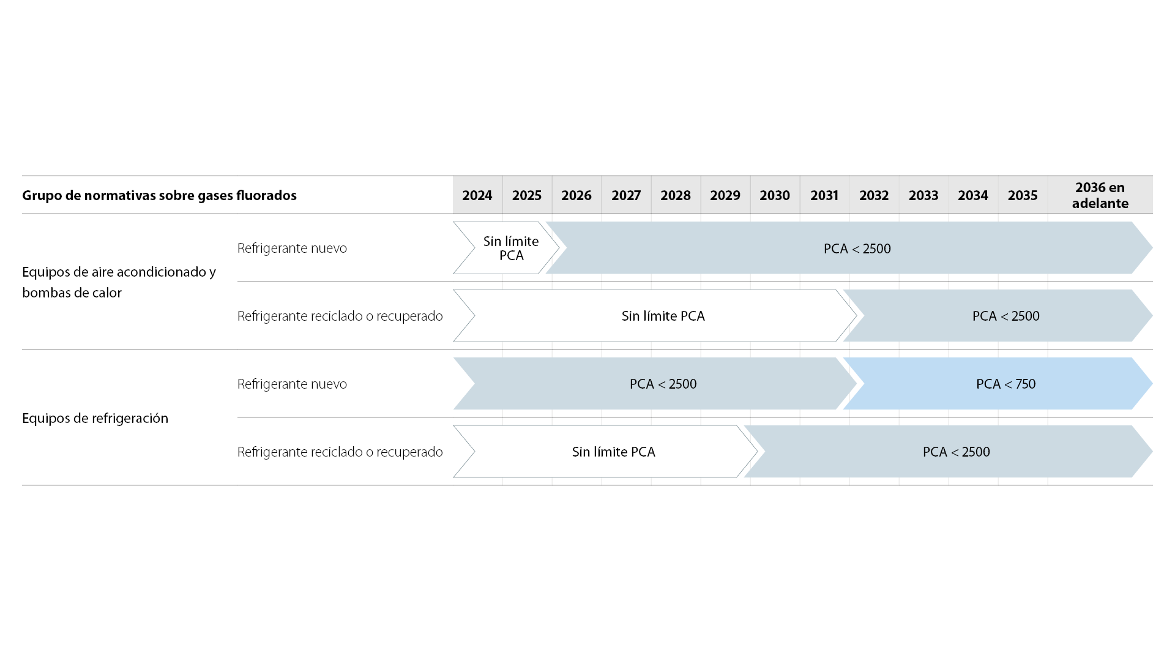The width and height of the screenshot is (1175, 661).
Task: Click air conditioning recycled 'Sin límite PCA' arrow
Action: pos(655,316)
